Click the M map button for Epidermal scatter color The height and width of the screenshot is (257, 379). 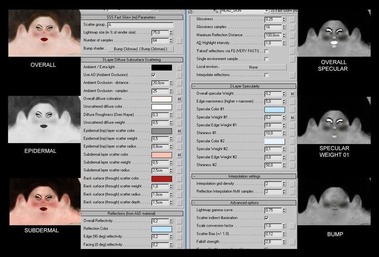click(179, 131)
